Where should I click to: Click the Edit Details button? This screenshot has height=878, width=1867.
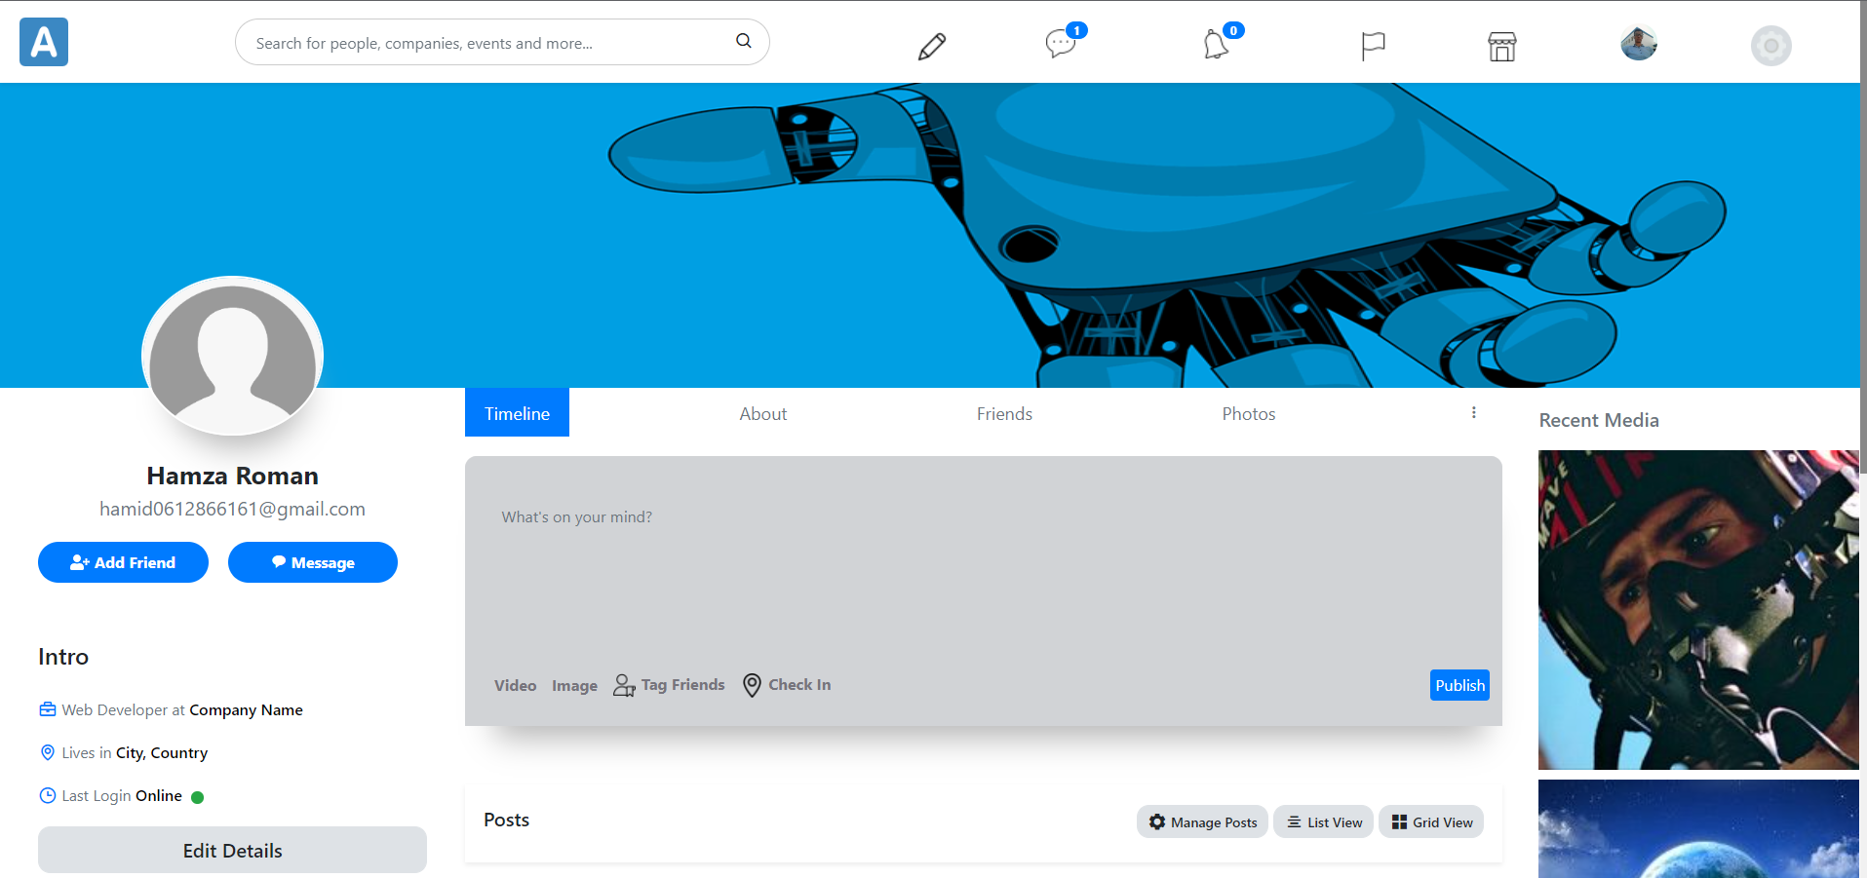[x=232, y=850]
